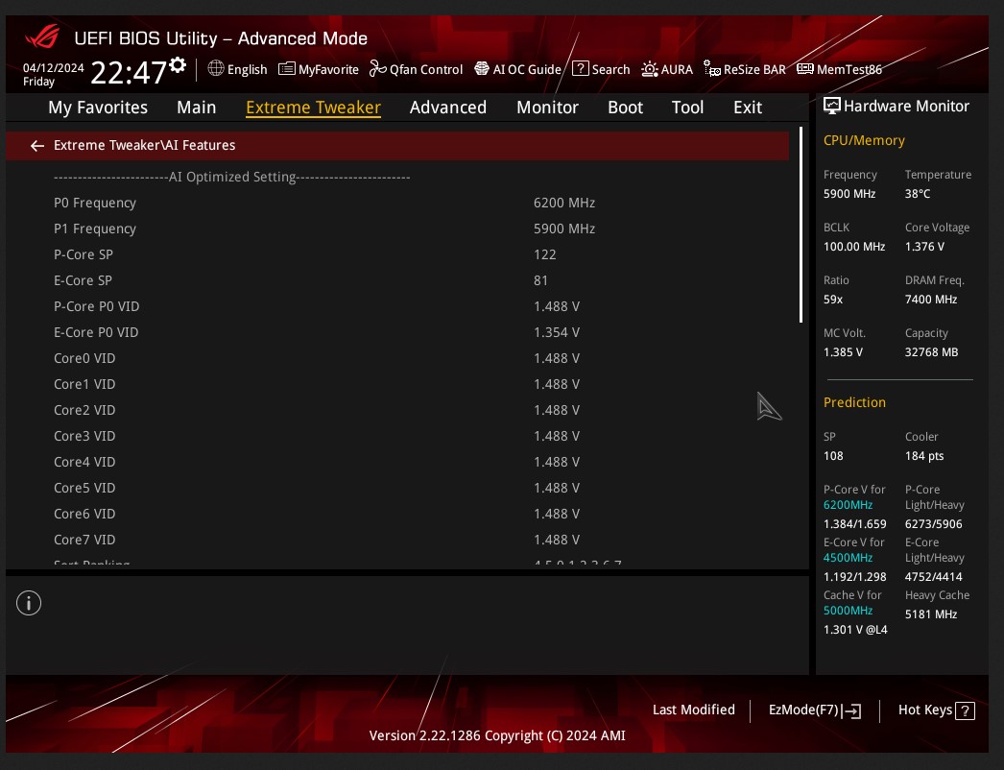Select the E-Core SP row
The height and width of the screenshot is (770, 1004).
(x=397, y=280)
